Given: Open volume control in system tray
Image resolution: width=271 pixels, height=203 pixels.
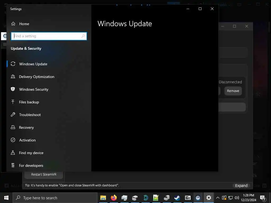Looking at the screenshot, I should pos(237,198).
